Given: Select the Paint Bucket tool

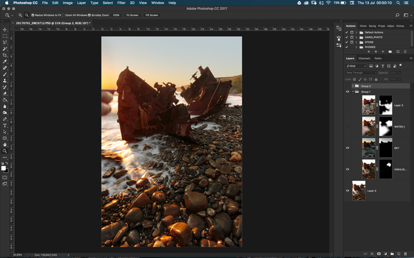Looking at the screenshot, I should pyautogui.click(x=5, y=100).
